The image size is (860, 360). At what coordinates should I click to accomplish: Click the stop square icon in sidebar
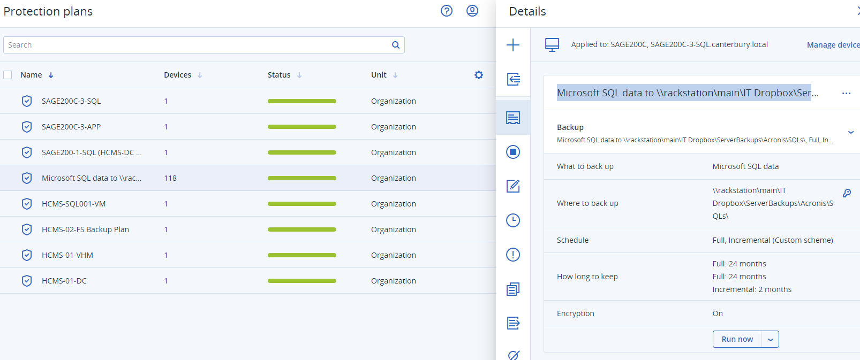[513, 152]
